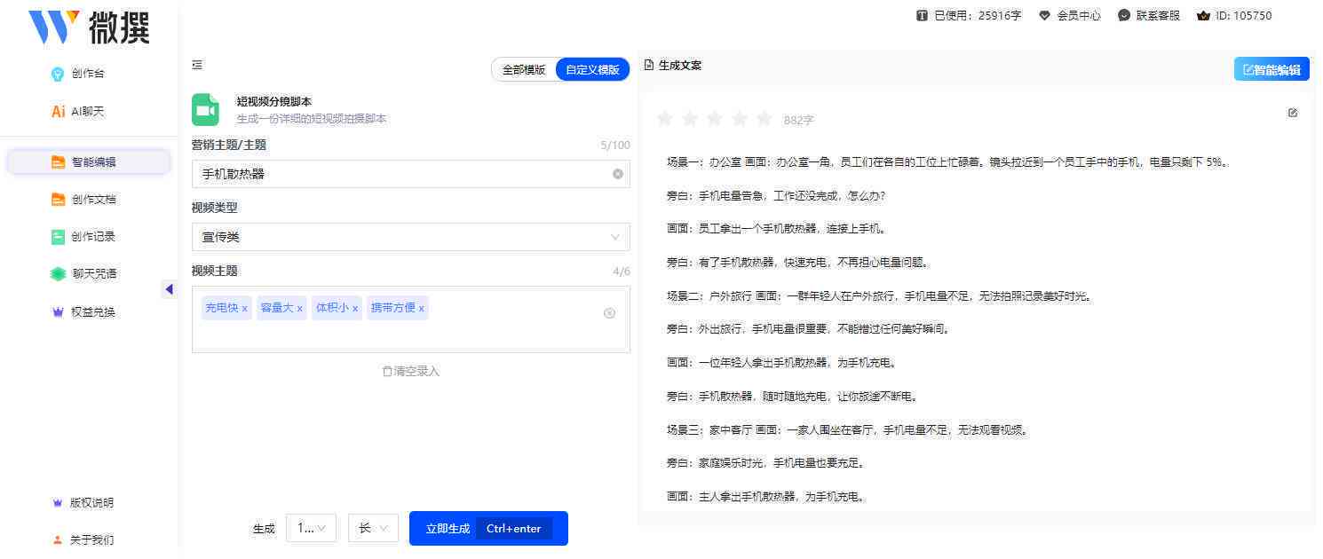Screen dimensions: 1323x559
Task: Remove the 携带方便 tag
Action: tap(421, 309)
